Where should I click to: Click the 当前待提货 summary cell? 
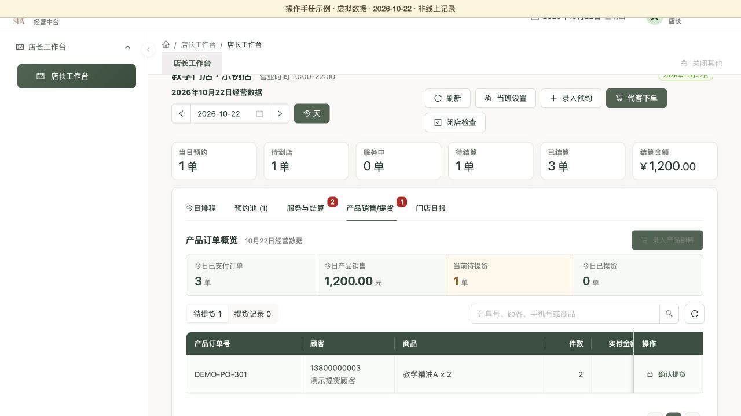point(509,275)
